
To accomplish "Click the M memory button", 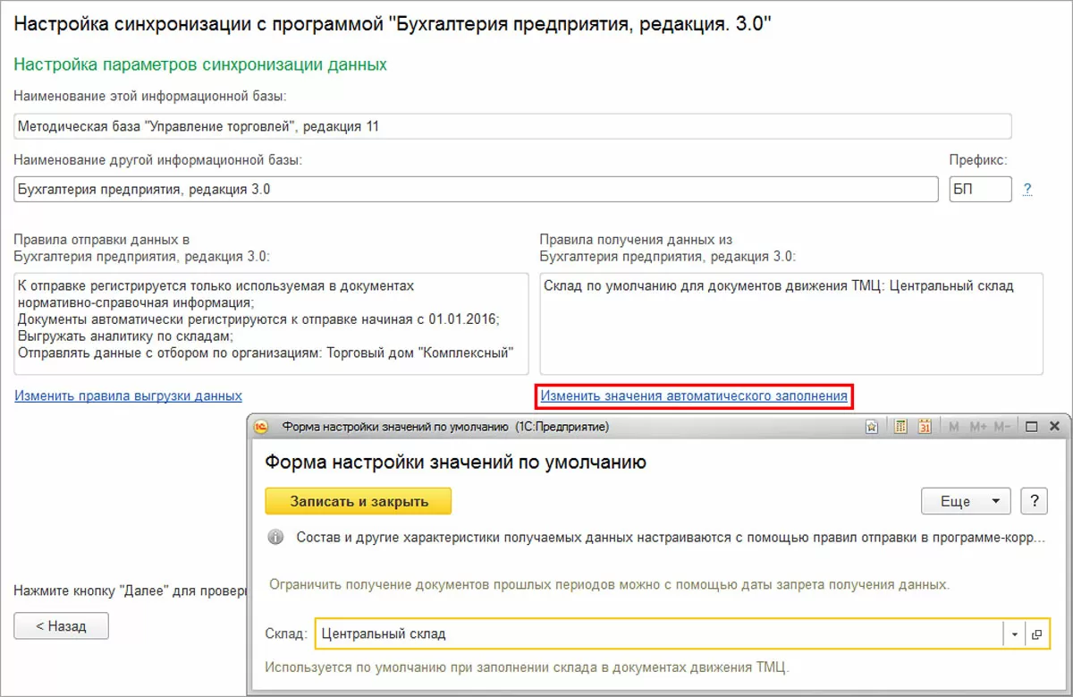I will point(954,427).
